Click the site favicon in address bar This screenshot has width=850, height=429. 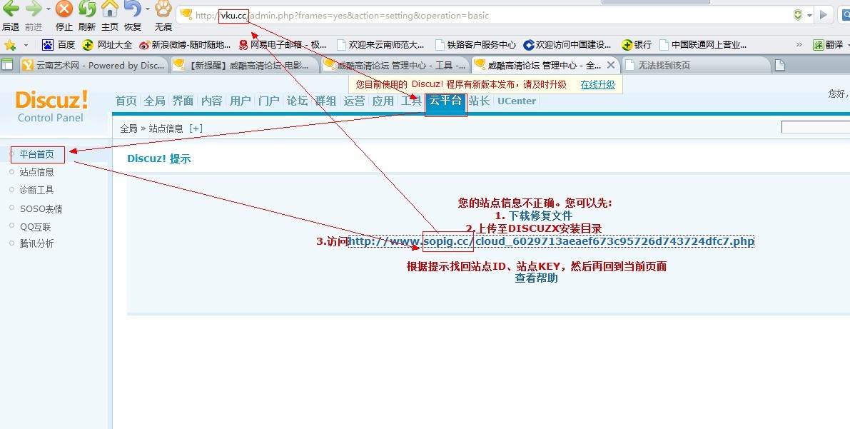(186, 15)
